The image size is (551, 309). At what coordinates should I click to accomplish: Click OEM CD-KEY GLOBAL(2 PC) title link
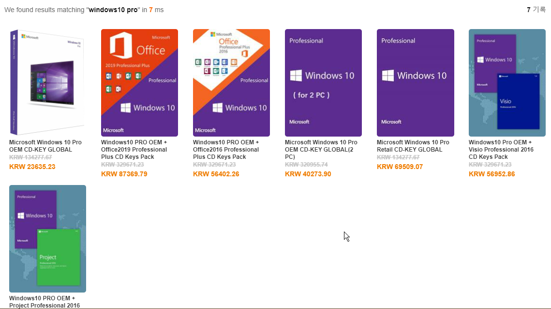[321, 150]
